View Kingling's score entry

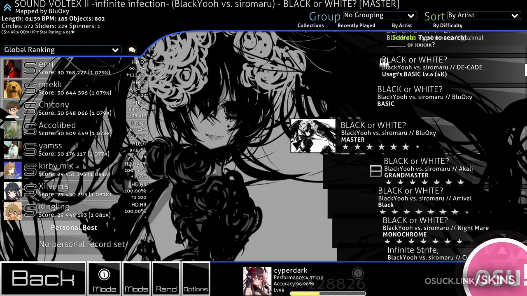pyautogui.click(x=75, y=210)
